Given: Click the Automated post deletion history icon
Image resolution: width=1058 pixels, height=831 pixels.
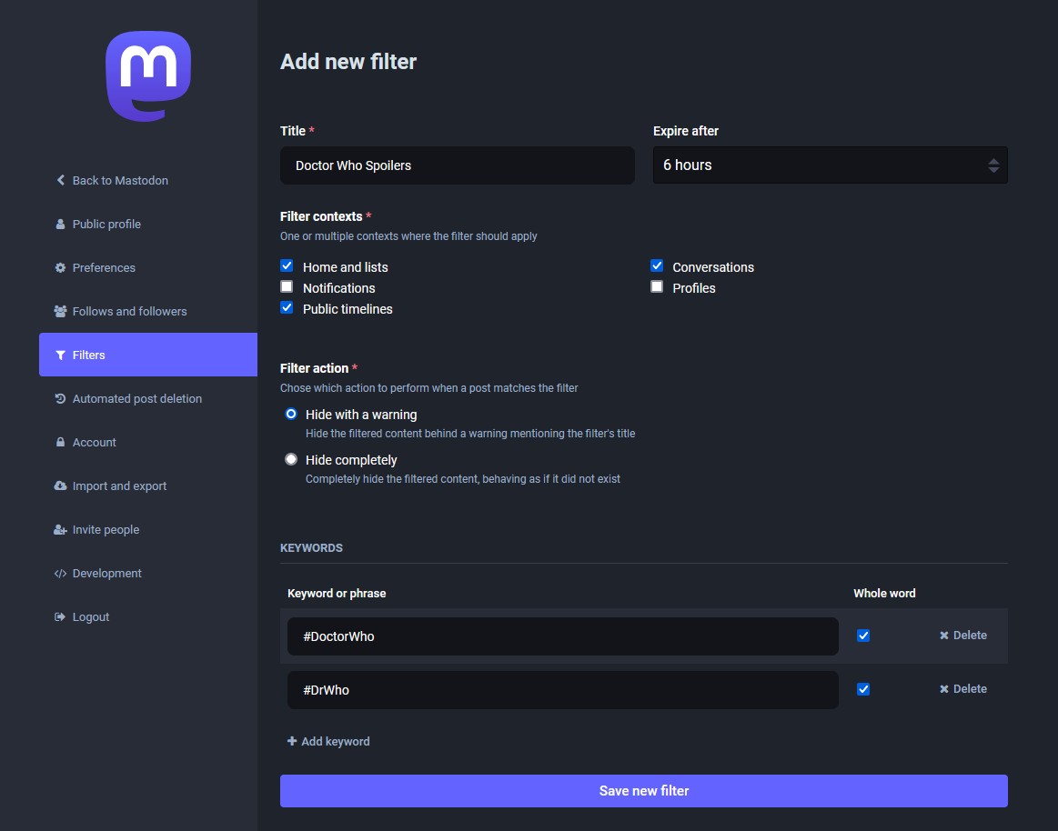Looking at the screenshot, I should [x=61, y=398].
